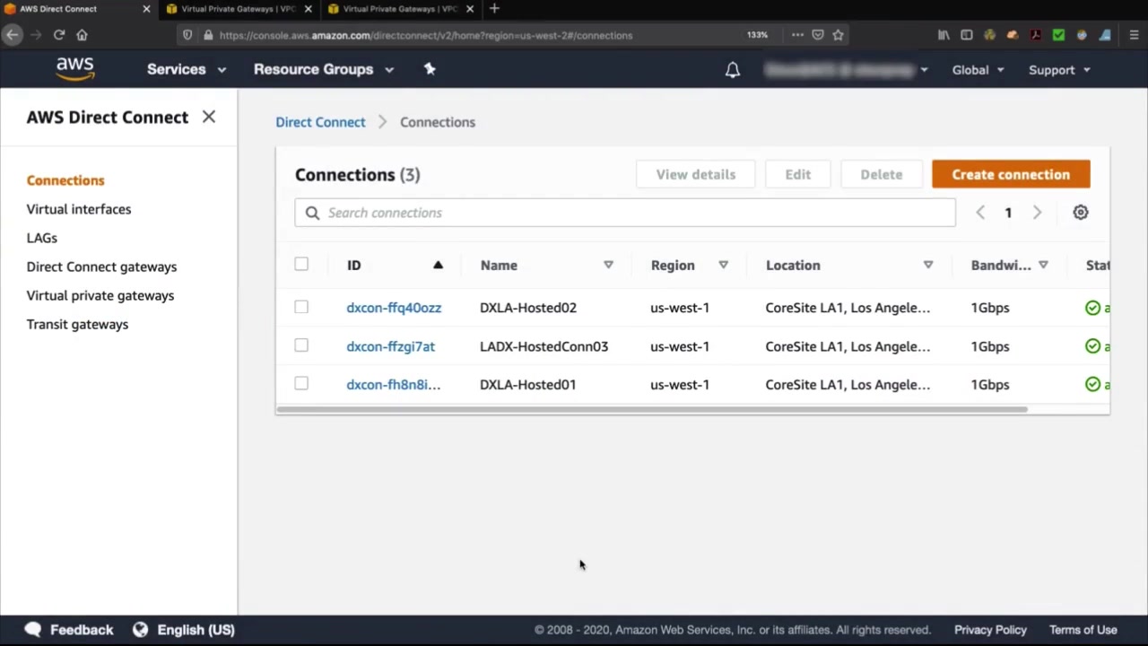The height and width of the screenshot is (646, 1148).
Task: Open the Terms of Use link
Action: [1083, 630]
